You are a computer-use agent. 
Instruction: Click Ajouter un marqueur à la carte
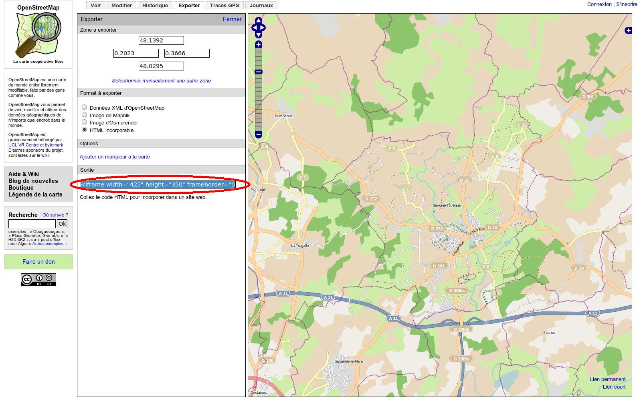pyautogui.click(x=115, y=156)
